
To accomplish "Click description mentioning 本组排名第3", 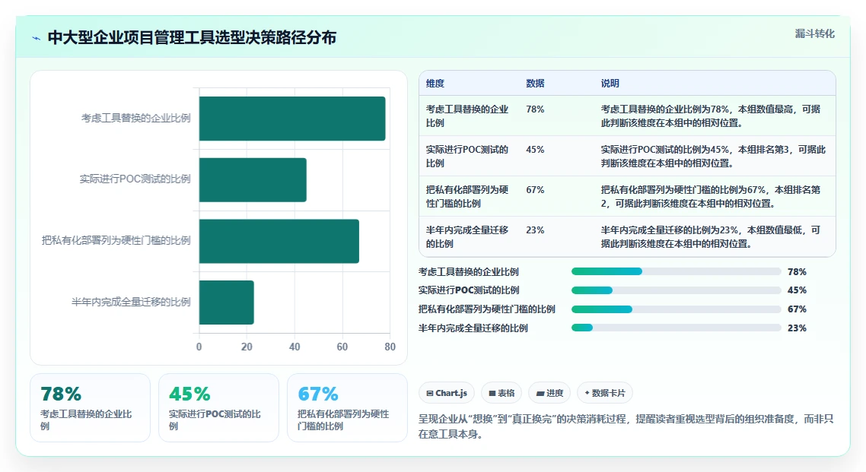I will 714,156.
